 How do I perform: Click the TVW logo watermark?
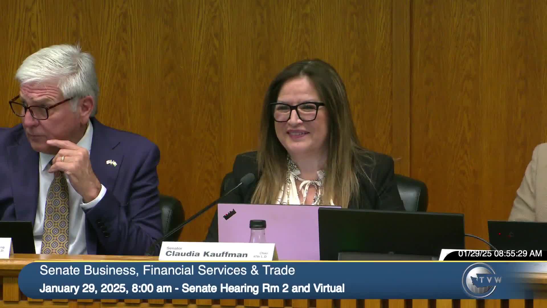481,280
